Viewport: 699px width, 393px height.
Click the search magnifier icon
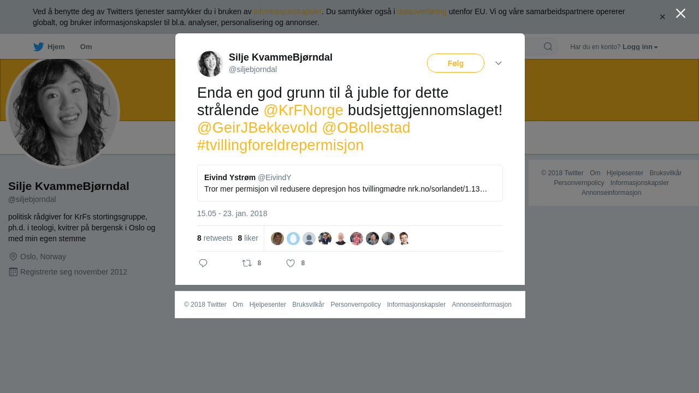pyautogui.click(x=548, y=46)
